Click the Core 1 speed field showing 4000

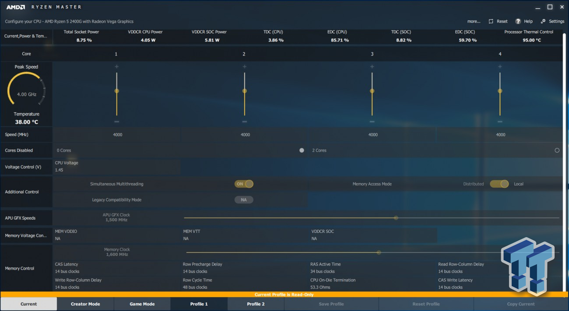[x=117, y=135]
